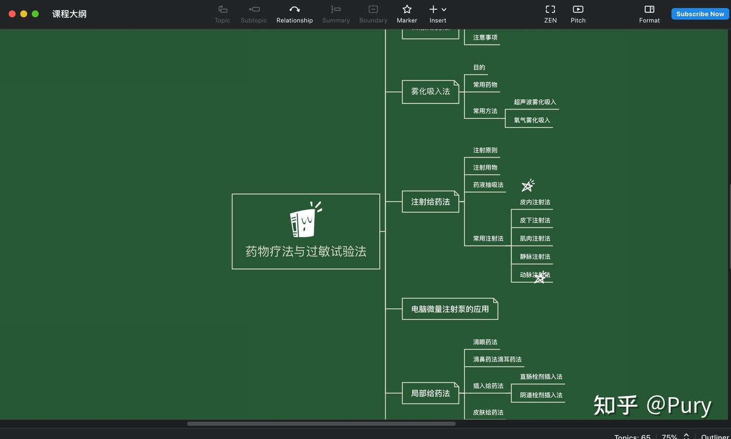Viewport: 731px width, 439px height.
Task: Expand the 注射给药法 branch options
Action: [x=430, y=201]
